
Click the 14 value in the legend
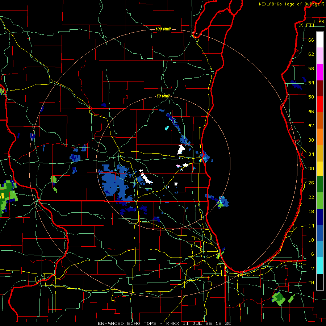point(311,226)
